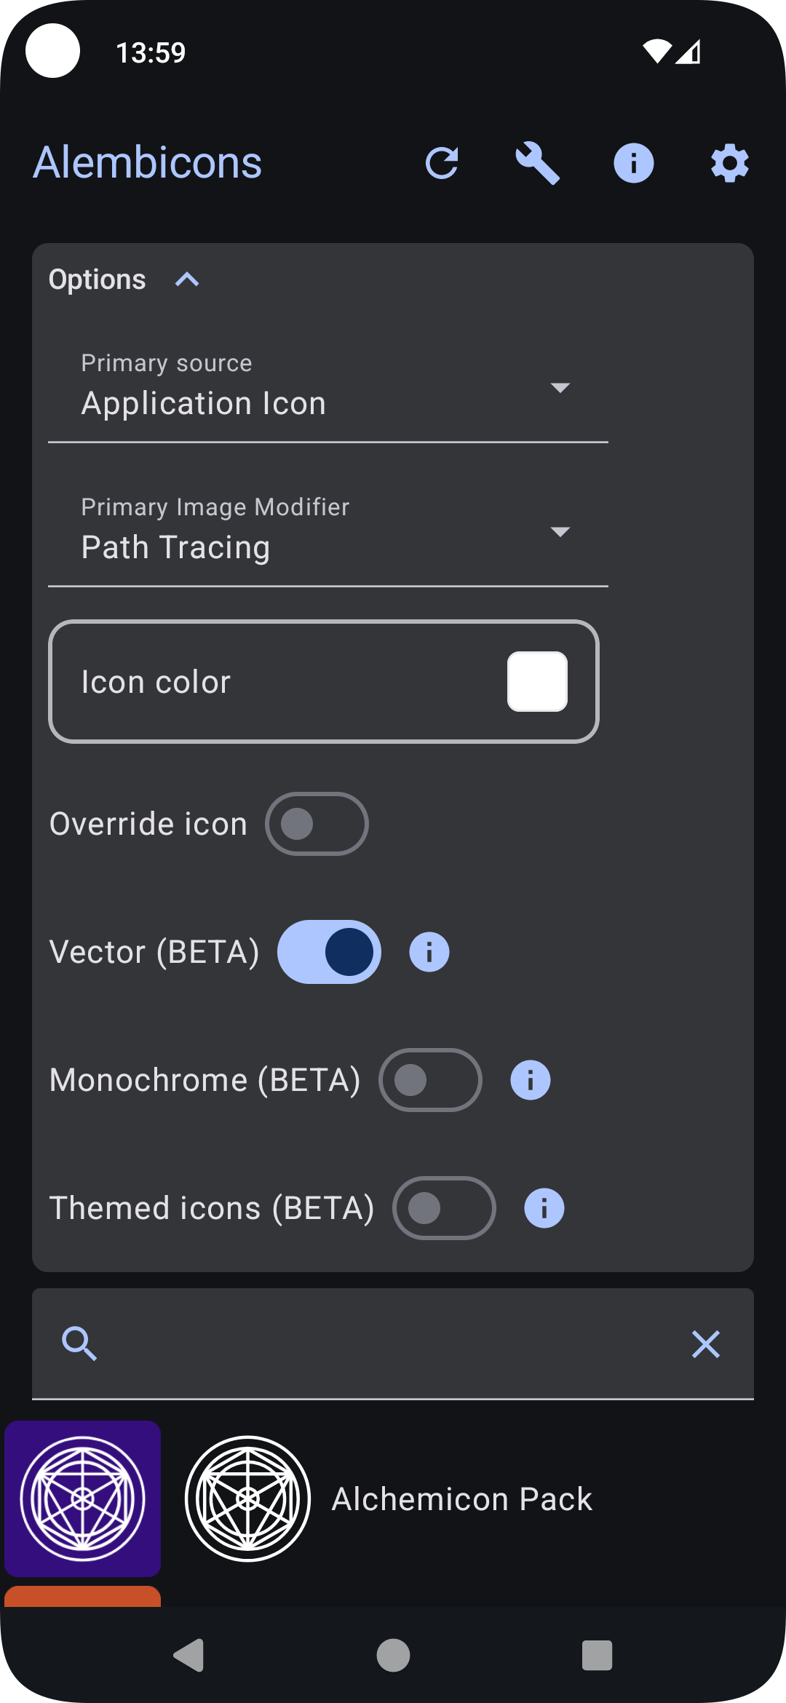Open the Primary source dropdown
786x1703 pixels.
(327, 393)
